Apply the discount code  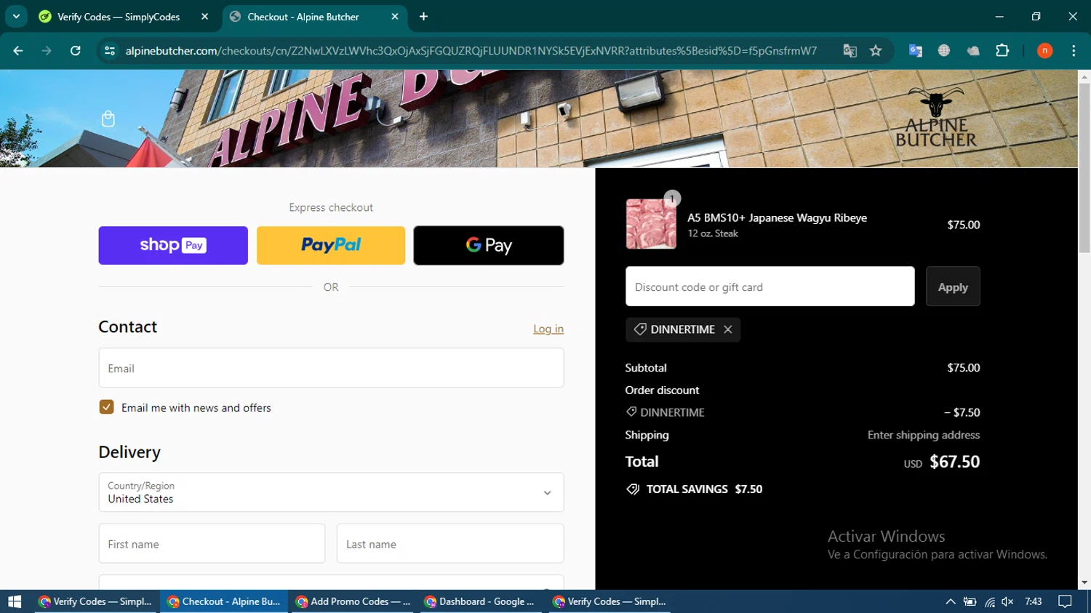[953, 287]
